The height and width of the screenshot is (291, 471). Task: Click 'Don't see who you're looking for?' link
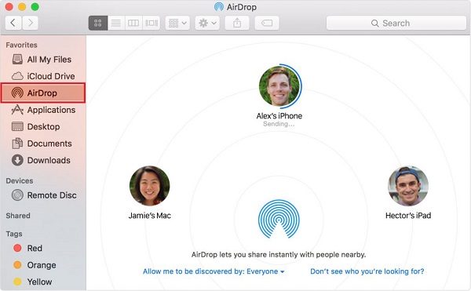(x=367, y=271)
